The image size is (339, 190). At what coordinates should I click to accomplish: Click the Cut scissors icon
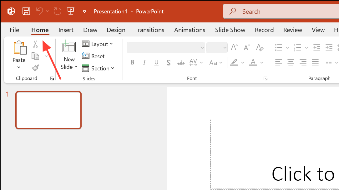pos(35,44)
